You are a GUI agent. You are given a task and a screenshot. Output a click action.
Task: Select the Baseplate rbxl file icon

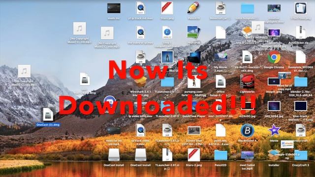(x=301, y=57)
